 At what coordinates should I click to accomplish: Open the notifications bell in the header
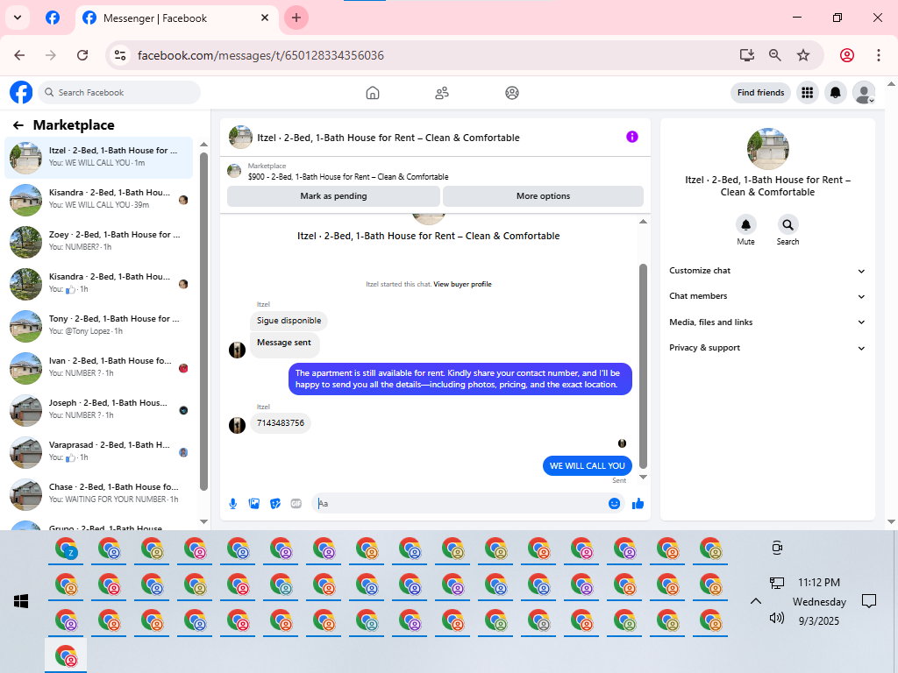tap(836, 93)
